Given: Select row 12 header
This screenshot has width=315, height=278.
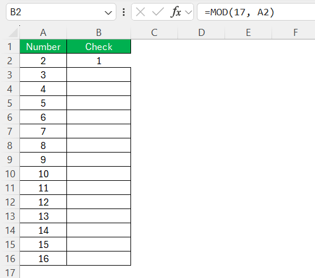Looking at the screenshot, I should (9, 202).
